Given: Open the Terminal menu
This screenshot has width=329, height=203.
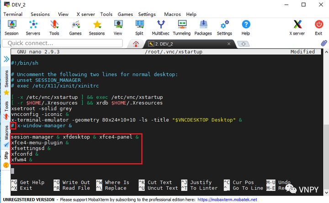Looking at the screenshot, I should point(13,14).
